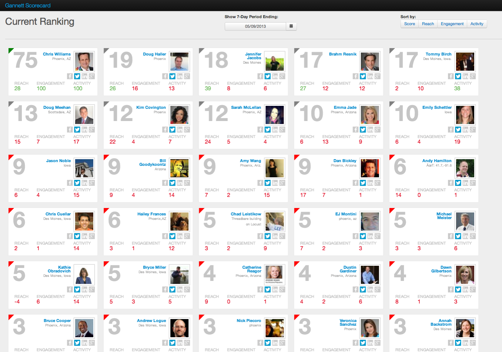Select the Facebook icon on EJ Montini's card

(355, 236)
